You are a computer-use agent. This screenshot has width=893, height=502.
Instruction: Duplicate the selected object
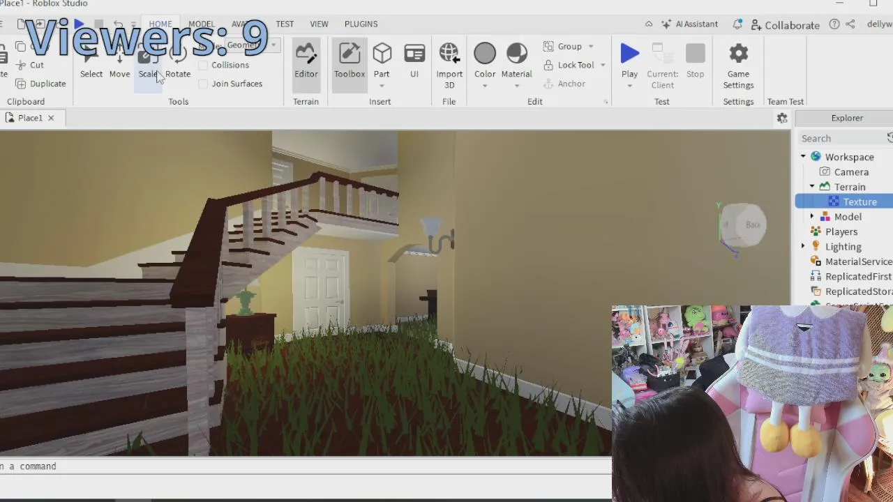40,84
